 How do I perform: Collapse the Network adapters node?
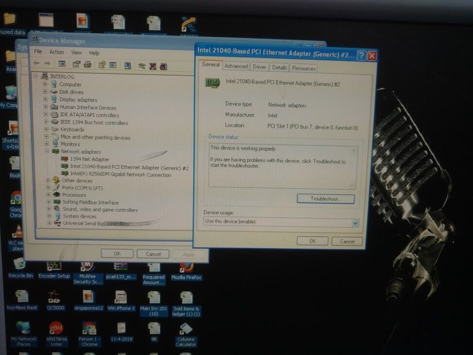pyautogui.click(x=47, y=151)
